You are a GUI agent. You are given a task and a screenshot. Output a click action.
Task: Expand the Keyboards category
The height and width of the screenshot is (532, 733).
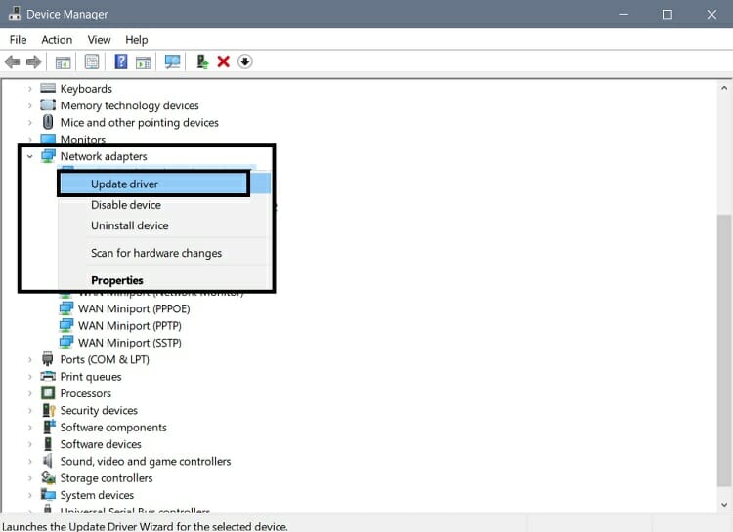coord(30,89)
